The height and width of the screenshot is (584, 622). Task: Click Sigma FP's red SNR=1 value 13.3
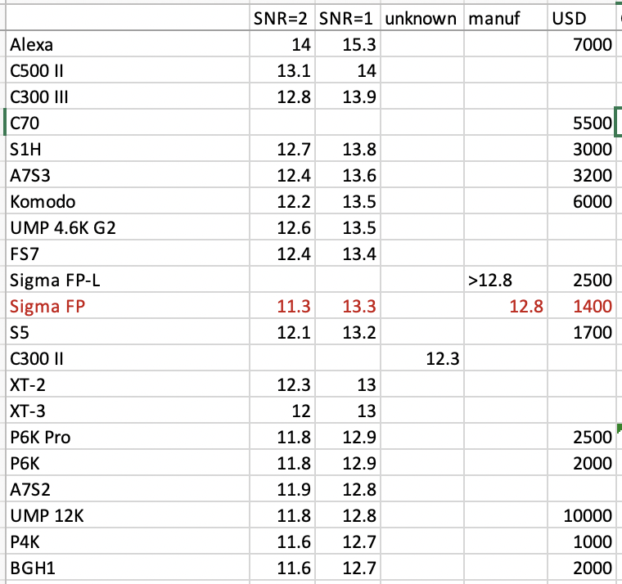[x=348, y=305]
